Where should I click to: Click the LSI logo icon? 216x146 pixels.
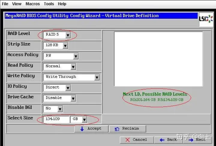pyautogui.click(x=206, y=19)
